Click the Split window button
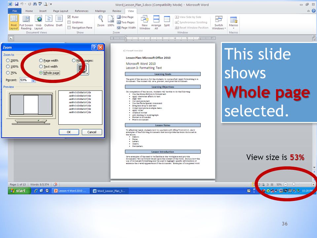The height and width of the screenshot is (238, 317). [x=167, y=21]
